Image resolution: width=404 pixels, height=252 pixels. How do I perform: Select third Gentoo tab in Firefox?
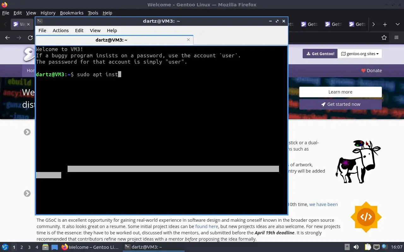(333, 24)
